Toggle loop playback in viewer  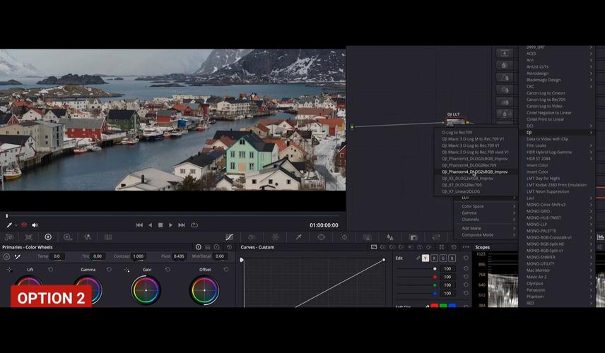click(194, 225)
